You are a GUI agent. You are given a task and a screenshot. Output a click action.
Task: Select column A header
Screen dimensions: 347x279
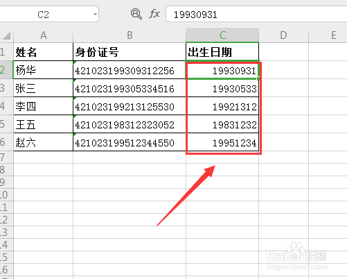pyautogui.click(x=44, y=35)
